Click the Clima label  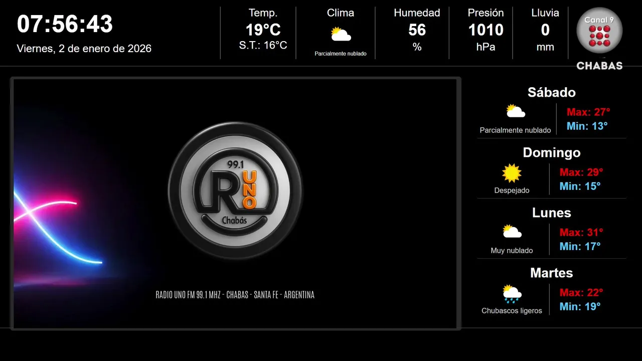pyautogui.click(x=341, y=13)
